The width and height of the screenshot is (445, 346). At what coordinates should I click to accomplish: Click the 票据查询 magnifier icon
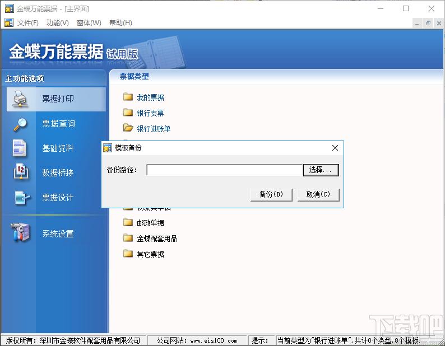[x=20, y=124]
